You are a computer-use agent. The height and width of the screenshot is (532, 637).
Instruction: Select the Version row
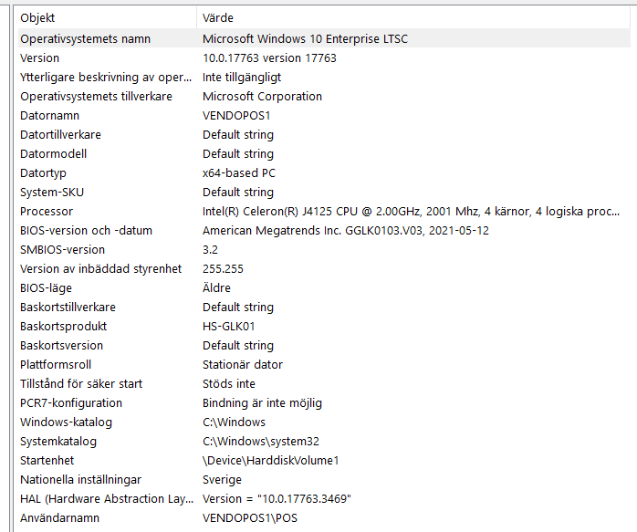tap(39, 57)
